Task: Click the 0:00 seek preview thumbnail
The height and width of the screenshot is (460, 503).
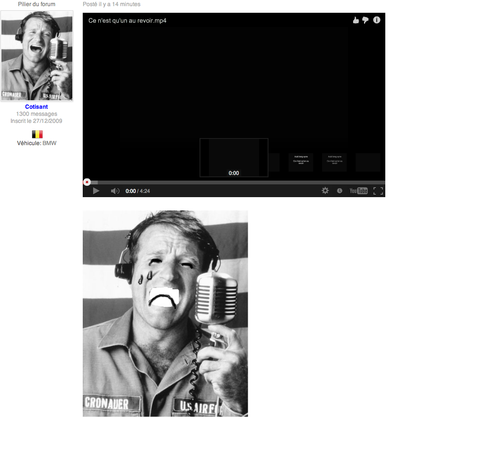Action: 234,157
